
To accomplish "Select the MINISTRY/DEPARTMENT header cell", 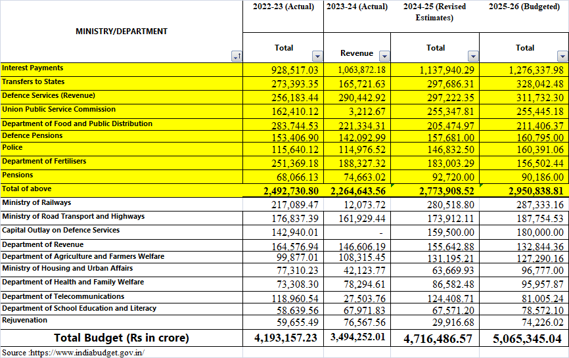I will (x=122, y=32).
